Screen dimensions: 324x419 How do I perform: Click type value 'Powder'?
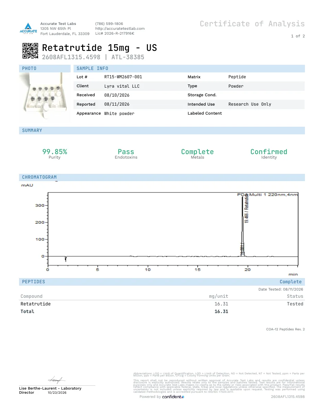click(x=236, y=86)
